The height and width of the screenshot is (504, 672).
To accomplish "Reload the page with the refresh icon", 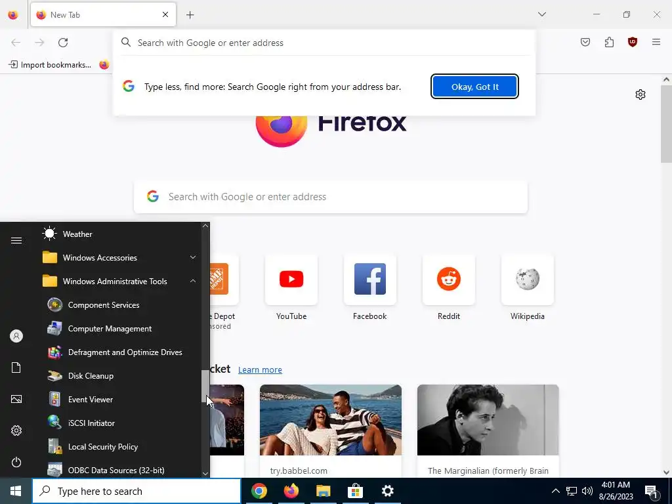I will (63, 43).
